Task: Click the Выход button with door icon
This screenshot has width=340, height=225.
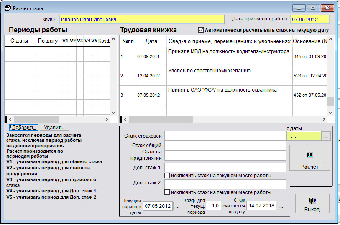Action: (312, 204)
